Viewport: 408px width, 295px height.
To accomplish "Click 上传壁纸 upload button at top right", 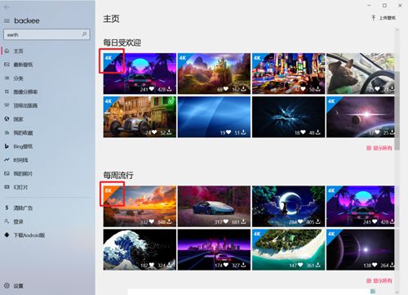I will click(384, 18).
